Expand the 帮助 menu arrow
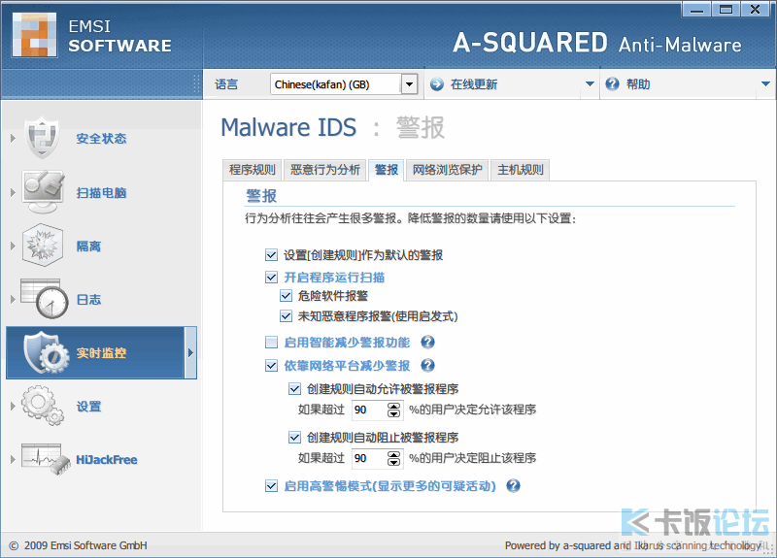 pyautogui.click(x=765, y=84)
